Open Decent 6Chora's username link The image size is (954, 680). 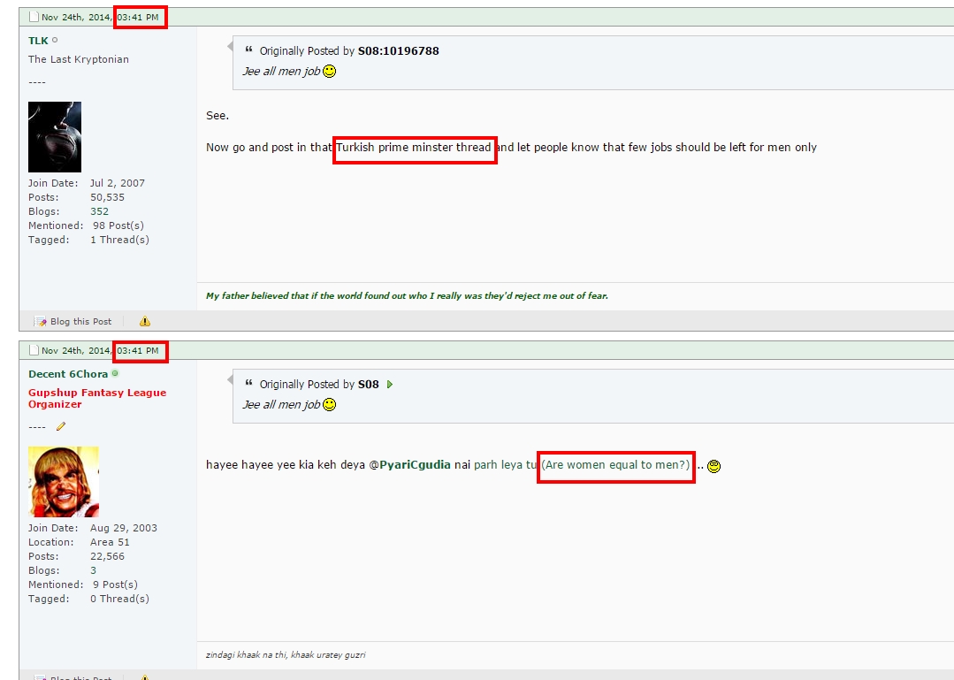point(68,374)
